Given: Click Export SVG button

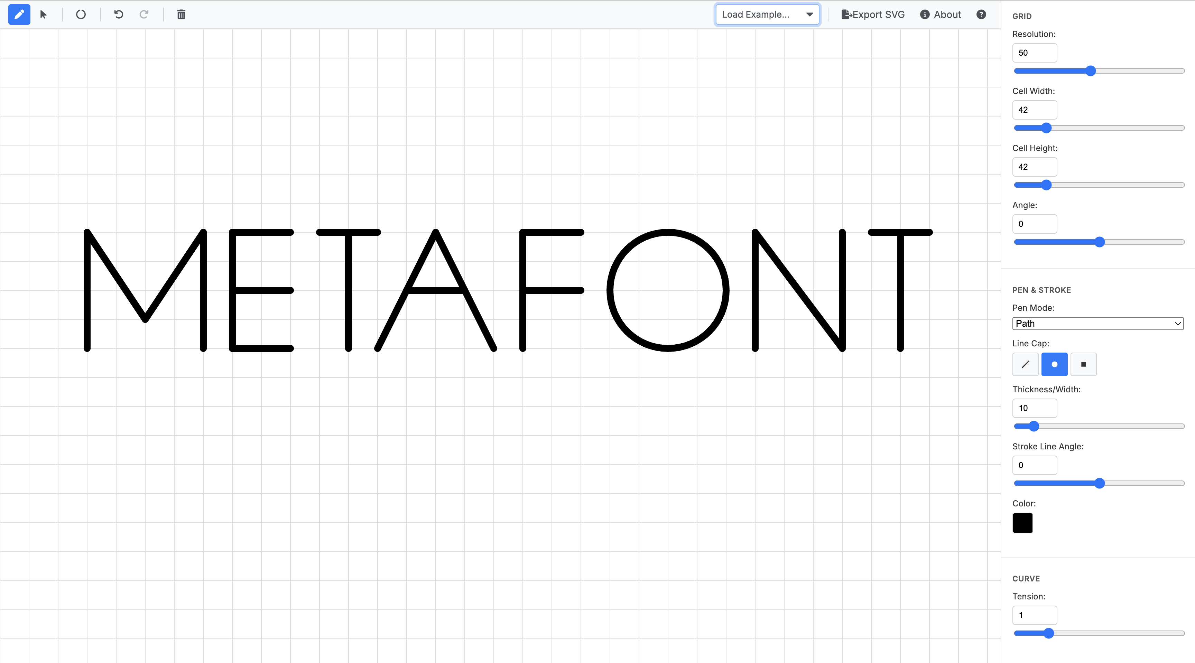Looking at the screenshot, I should (873, 15).
